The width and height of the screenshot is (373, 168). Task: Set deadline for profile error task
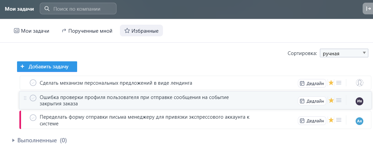pyautogui.click(x=312, y=101)
